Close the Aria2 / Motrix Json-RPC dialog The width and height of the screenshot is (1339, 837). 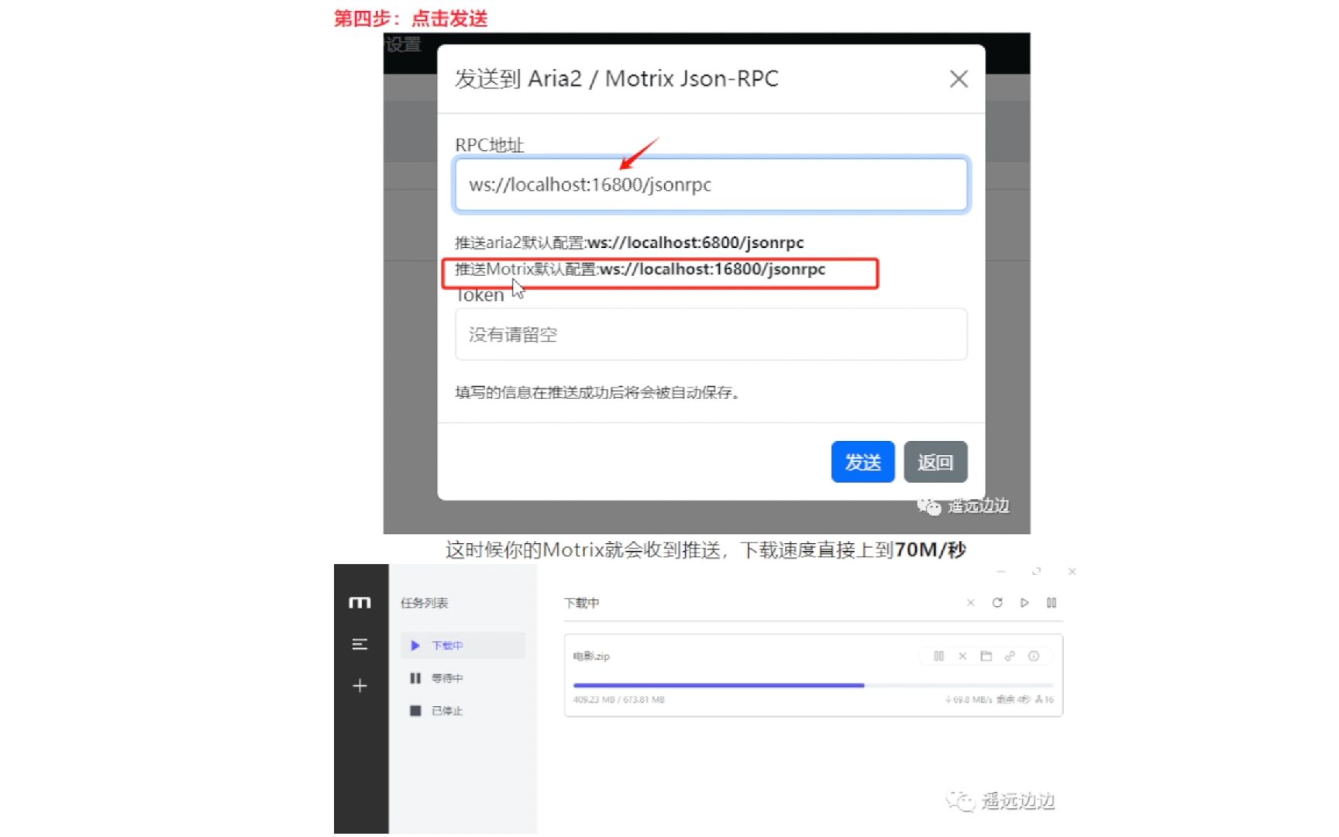click(959, 79)
